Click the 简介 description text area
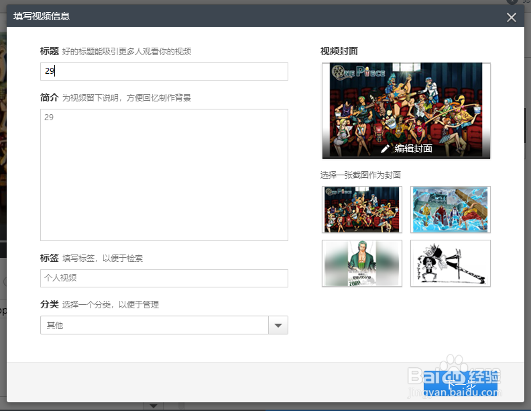This screenshot has width=531, height=411. 164,175
